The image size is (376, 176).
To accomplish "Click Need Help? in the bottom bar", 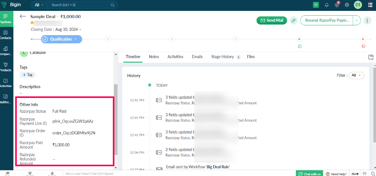I will coord(336,174).
